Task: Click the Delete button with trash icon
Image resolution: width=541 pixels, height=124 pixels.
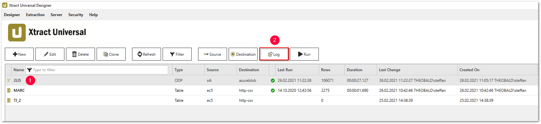Action: pos(81,54)
